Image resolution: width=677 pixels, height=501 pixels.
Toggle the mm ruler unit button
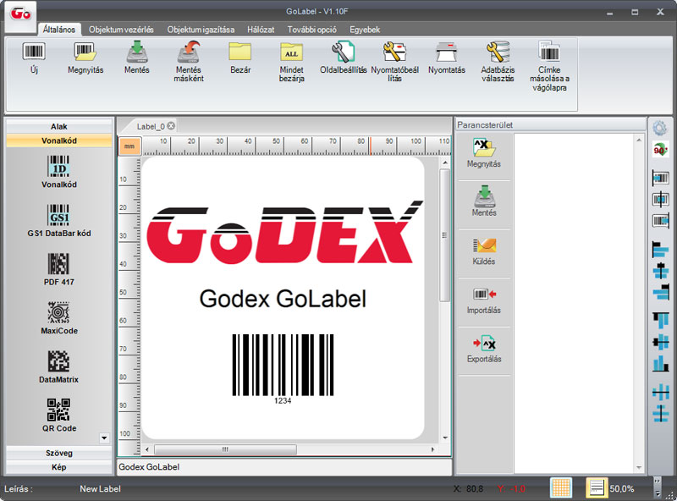tap(129, 146)
